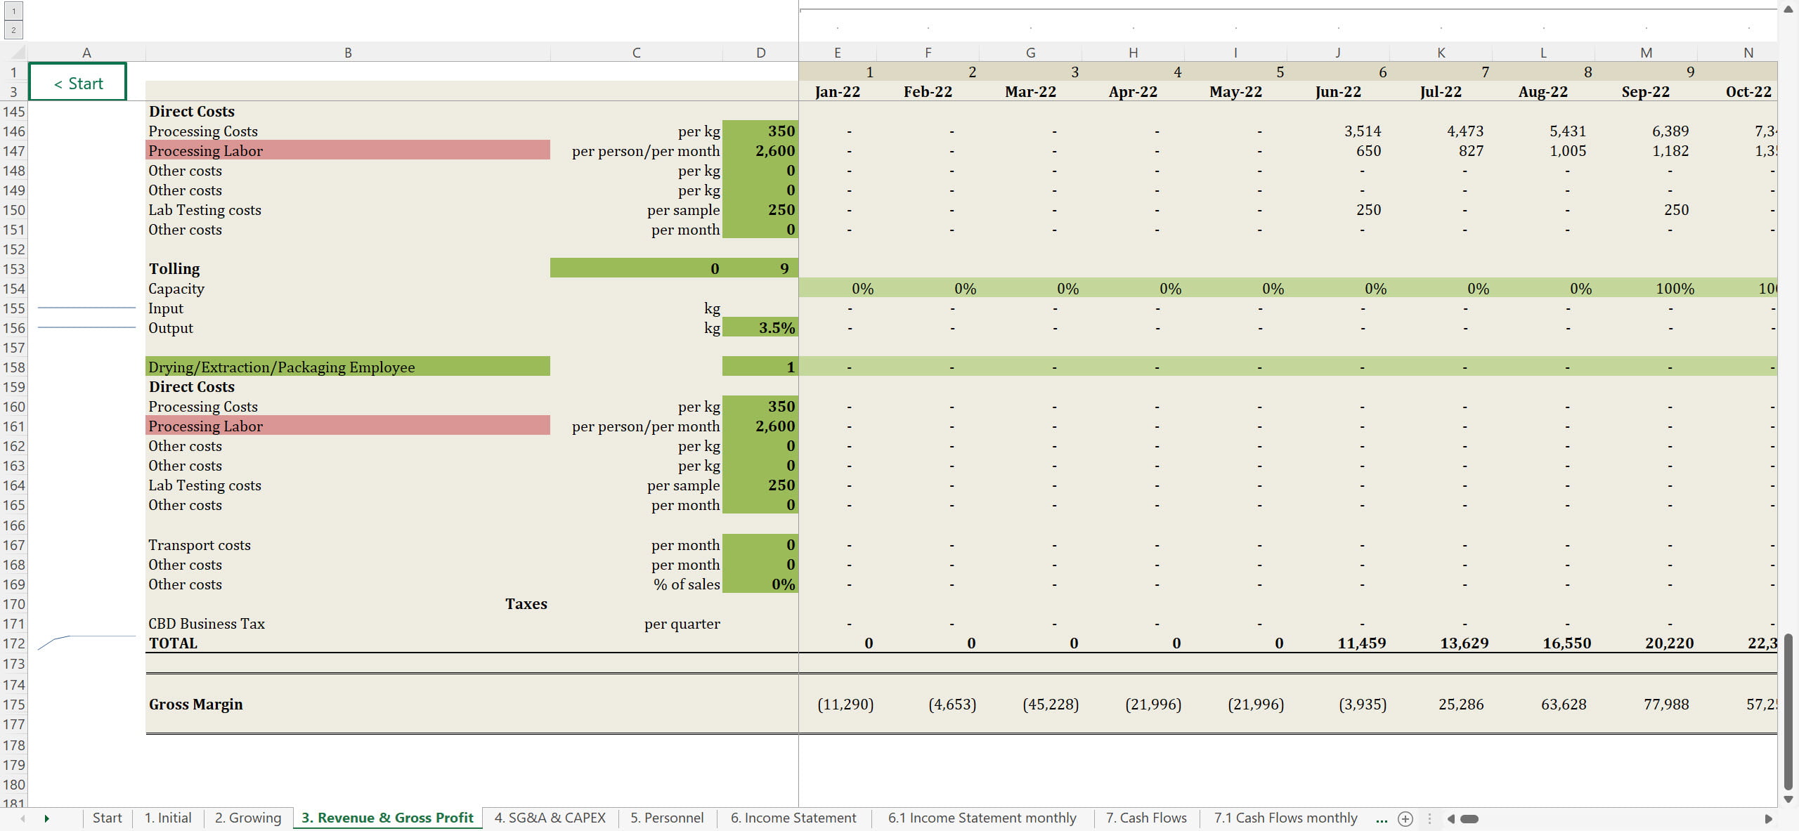This screenshot has height=831, width=1799.
Task: Click outline level 2 button
Action: [x=13, y=30]
